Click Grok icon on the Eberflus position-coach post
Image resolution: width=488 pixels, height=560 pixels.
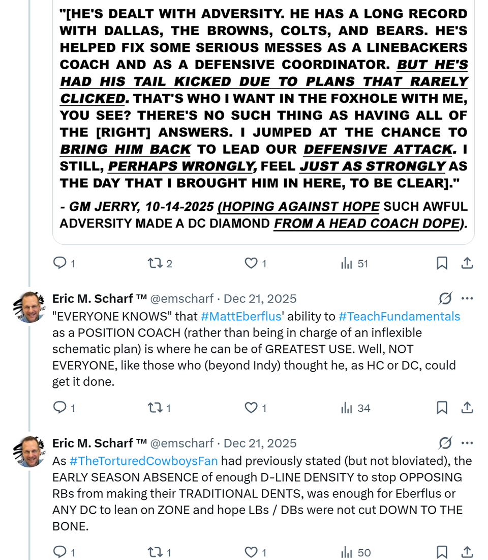click(445, 298)
